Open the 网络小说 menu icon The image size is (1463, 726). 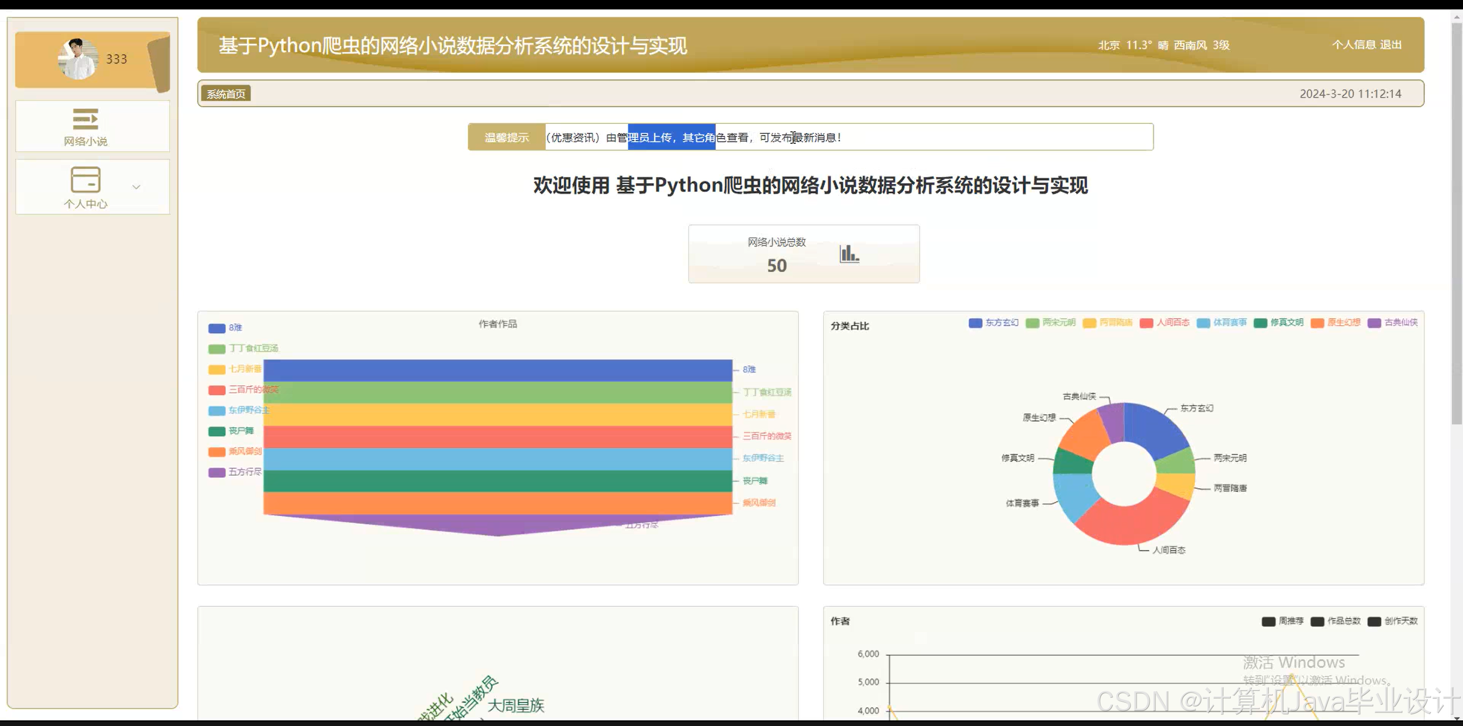[85, 119]
